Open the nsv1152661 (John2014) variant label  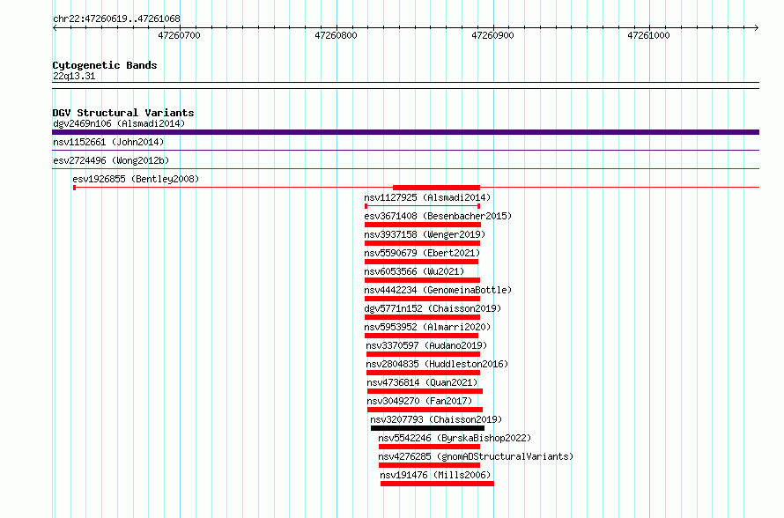(x=108, y=142)
